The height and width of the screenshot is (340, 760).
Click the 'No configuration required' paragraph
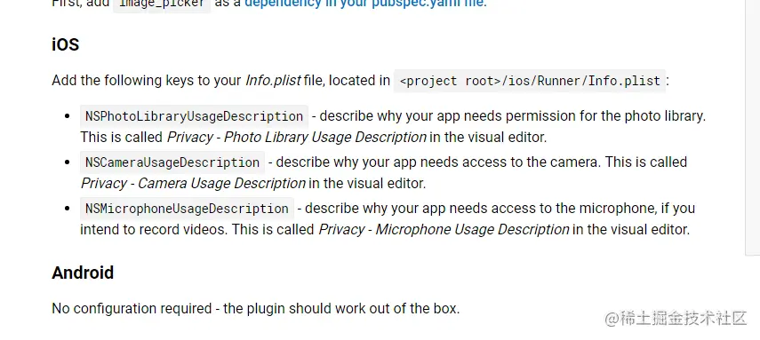255,309
